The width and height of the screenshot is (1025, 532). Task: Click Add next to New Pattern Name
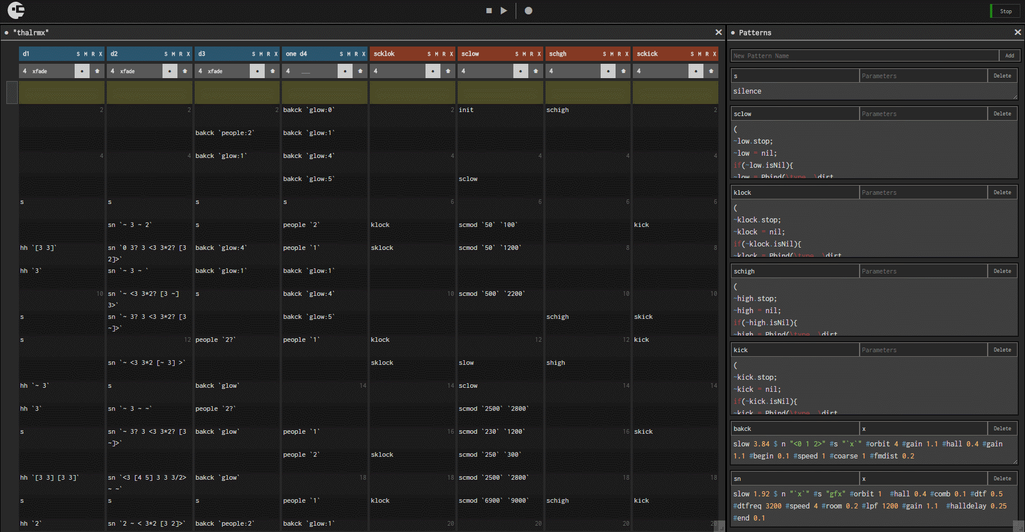tap(1009, 56)
